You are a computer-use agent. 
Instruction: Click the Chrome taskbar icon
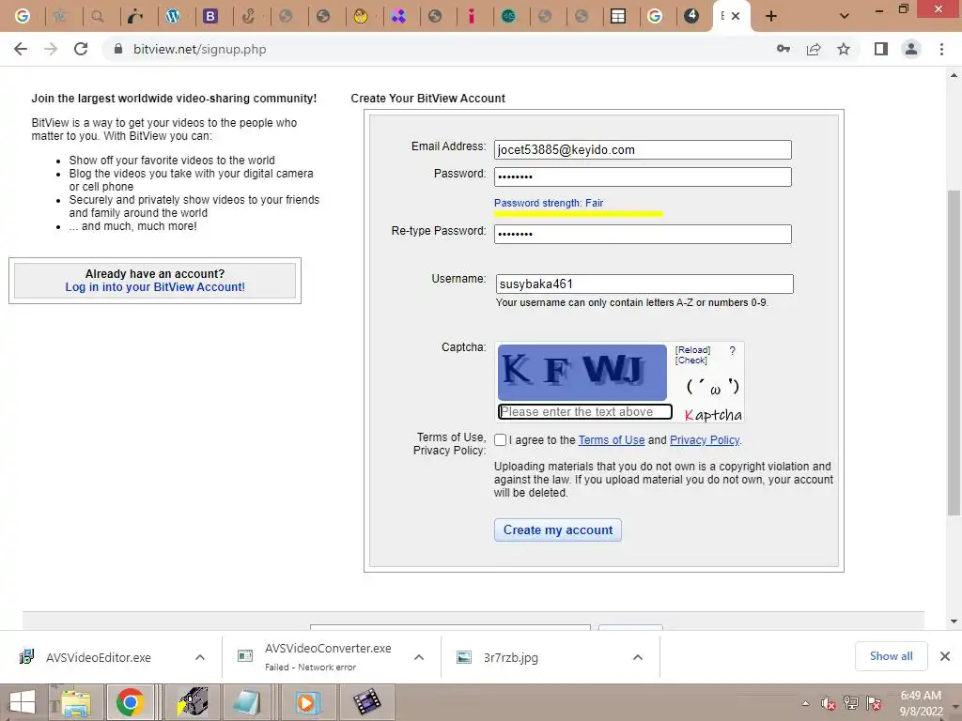[x=130, y=702]
